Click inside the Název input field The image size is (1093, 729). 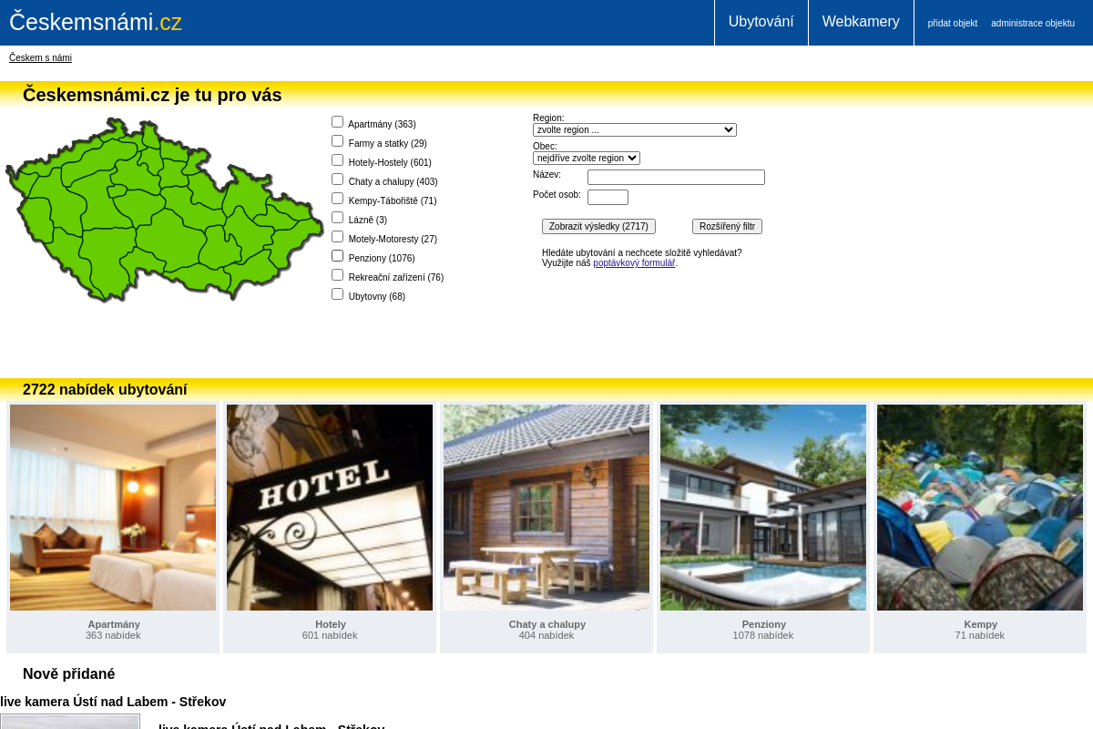676,177
